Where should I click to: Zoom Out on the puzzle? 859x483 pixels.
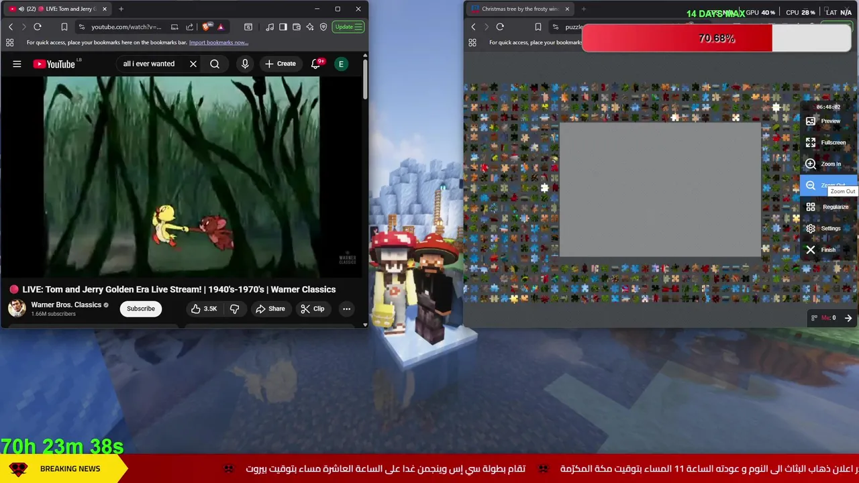pos(827,185)
